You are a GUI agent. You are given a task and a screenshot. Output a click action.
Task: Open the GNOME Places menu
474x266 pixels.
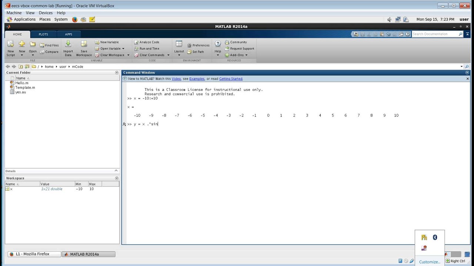pyautogui.click(x=45, y=19)
